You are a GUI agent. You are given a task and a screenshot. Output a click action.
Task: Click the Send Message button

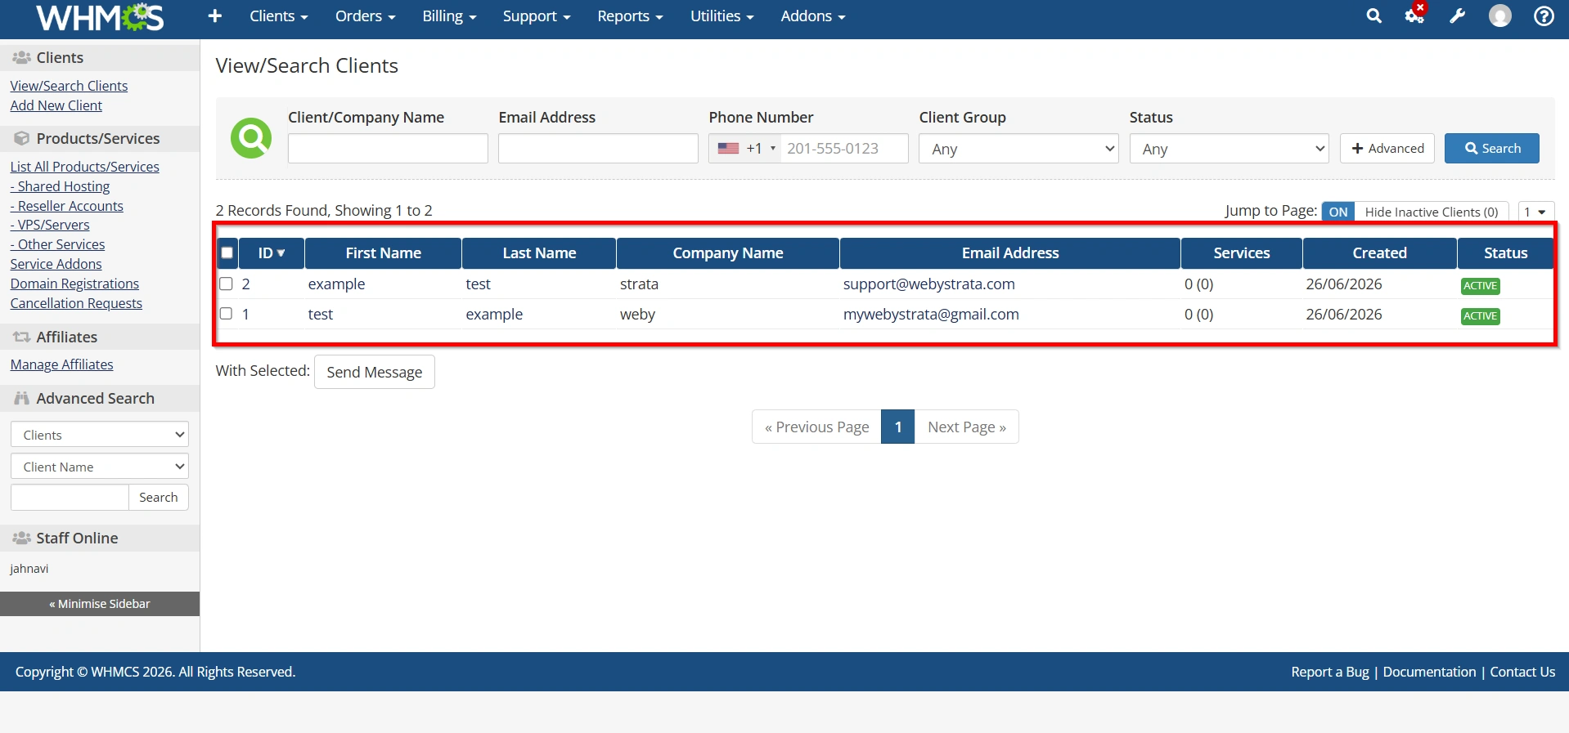pos(375,372)
